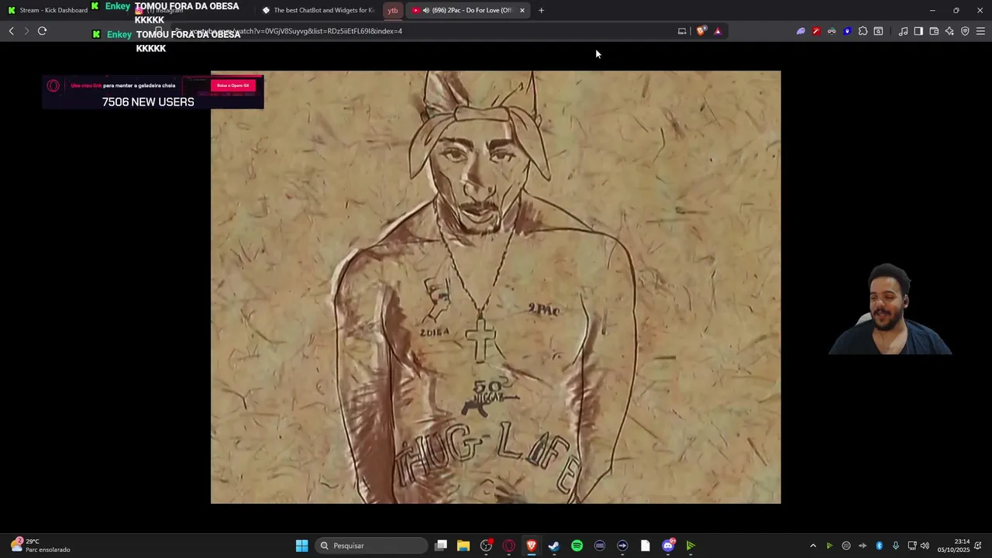Open Task View in the taskbar
Viewport: 992px width, 558px height.
pos(441,546)
